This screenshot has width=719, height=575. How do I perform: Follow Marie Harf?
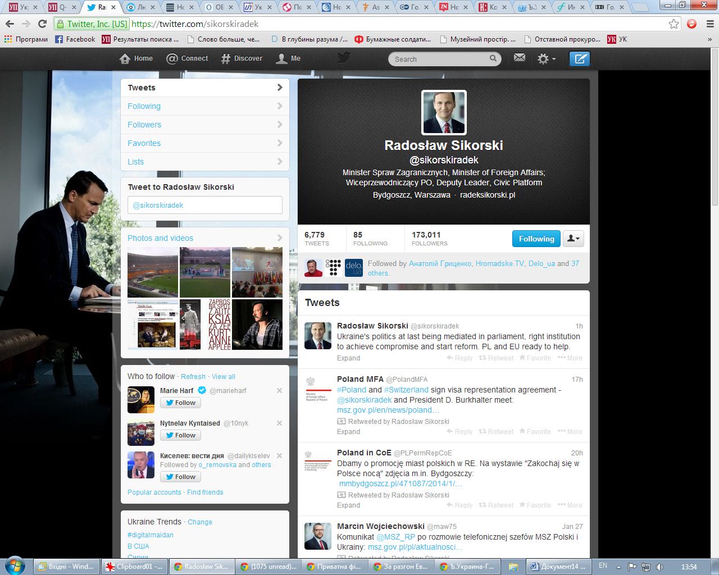click(180, 403)
